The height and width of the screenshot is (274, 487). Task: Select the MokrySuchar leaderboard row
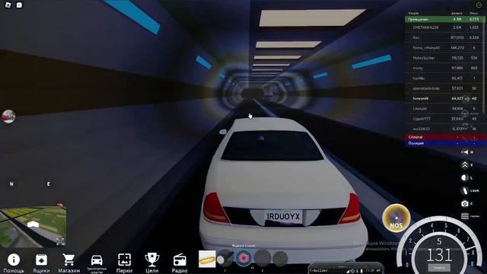[x=444, y=58]
